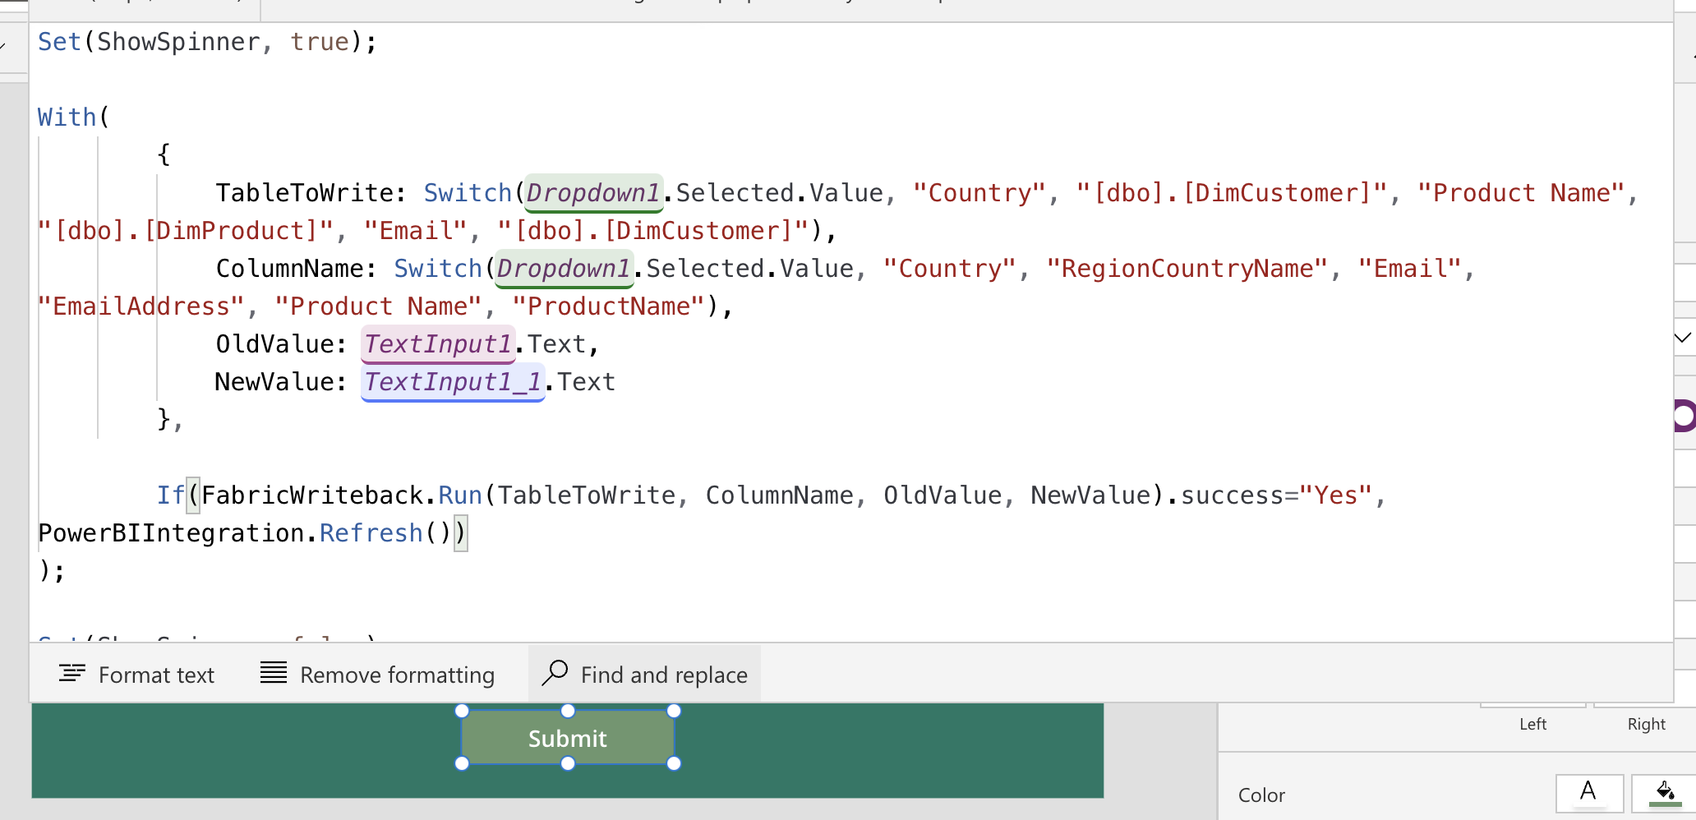This screenshot has width=1696, height=820.
Task: Toggle the purple switch at right edge
Action: 1683,416
